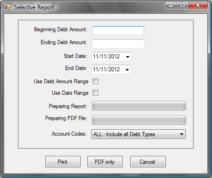This screenshot has height=178, width=212.
Task: Click the Preparing Report progress bar
Action: coord(139,106)
